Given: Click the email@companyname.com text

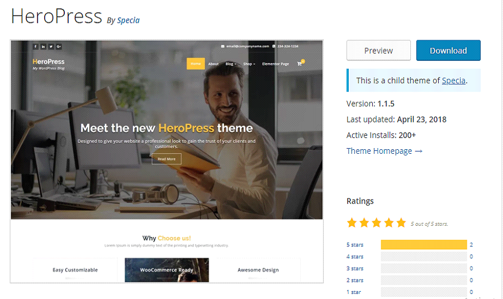Looking at the screenshot, I should 248,46.
